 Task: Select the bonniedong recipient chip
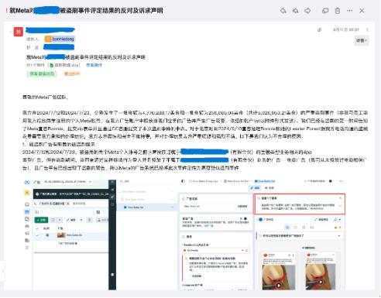(x=60, y=39)
